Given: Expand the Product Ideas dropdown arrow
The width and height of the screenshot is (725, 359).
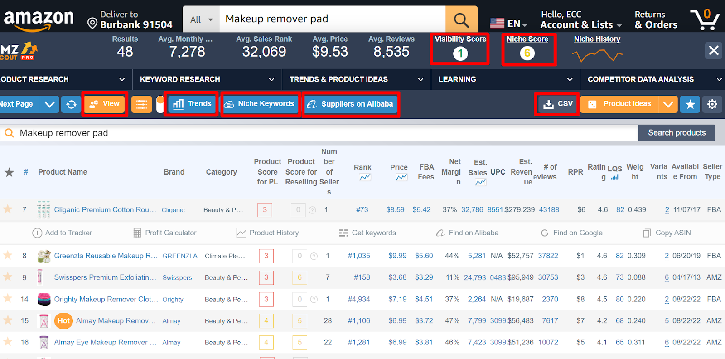Looking at the screenshot, I should (668, 104).
